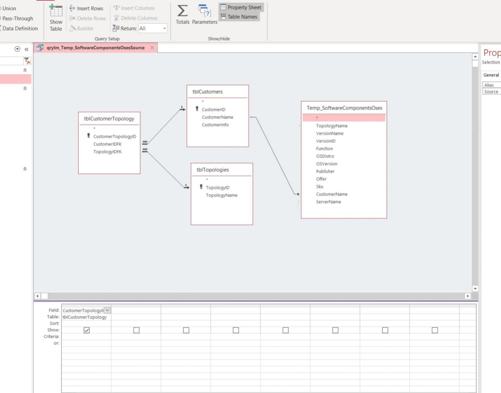This screenshot has height=393, width=501.
Task: Click the Insert Columns button
Action: pos(134,8)
